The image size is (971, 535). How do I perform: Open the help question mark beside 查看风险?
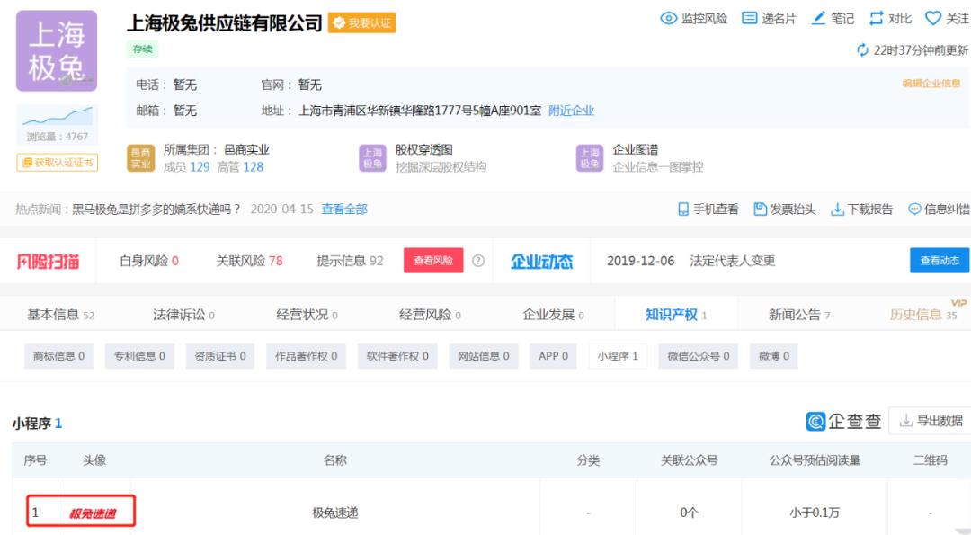click(477, 260)
